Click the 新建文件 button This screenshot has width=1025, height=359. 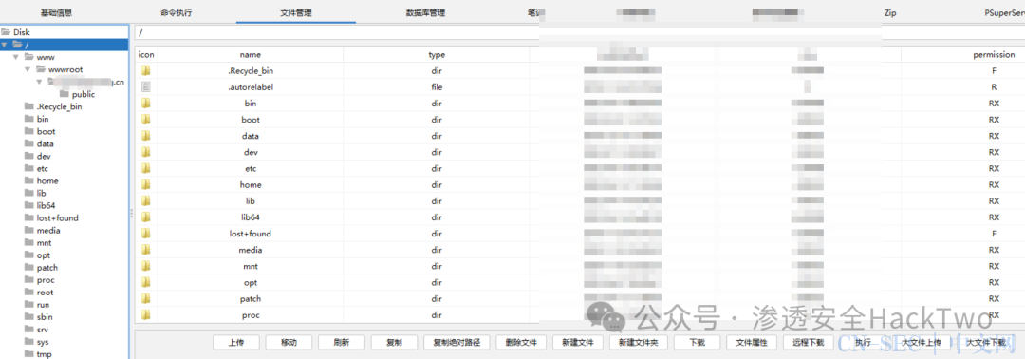point(577,342)
